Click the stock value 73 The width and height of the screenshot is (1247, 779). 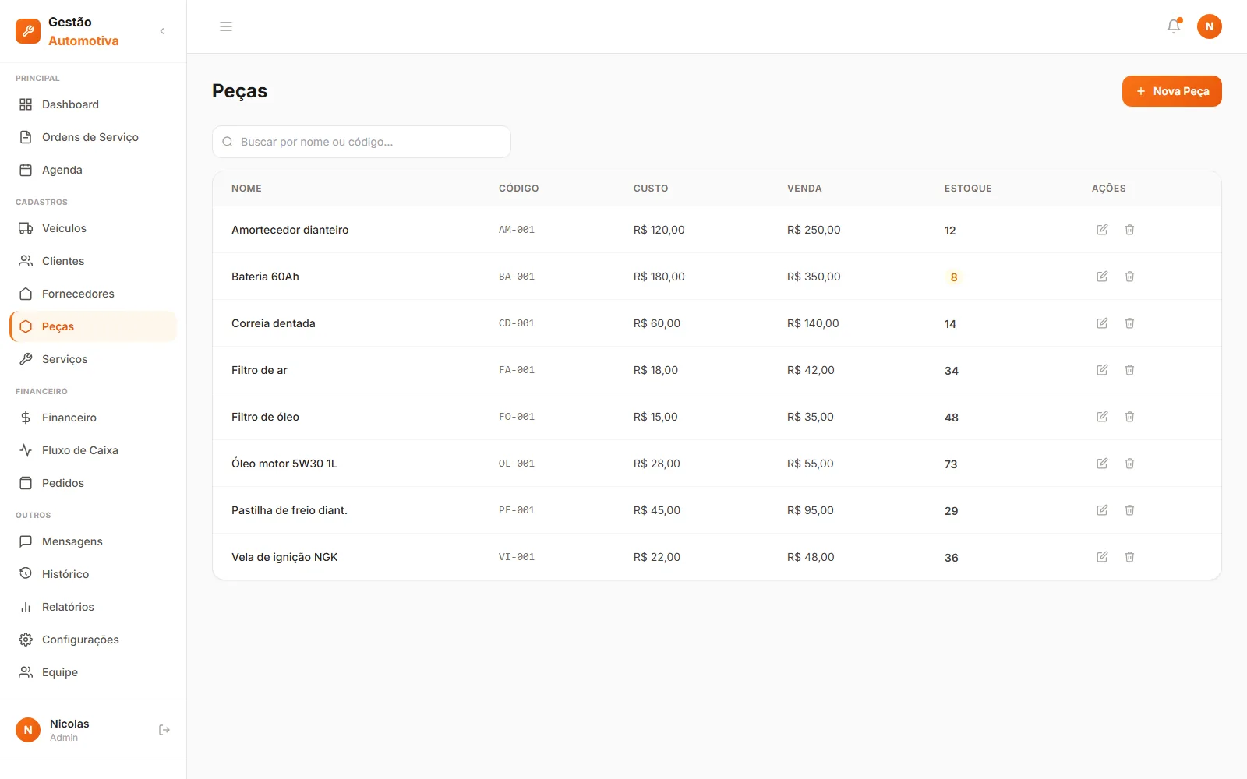pos(951,464)
